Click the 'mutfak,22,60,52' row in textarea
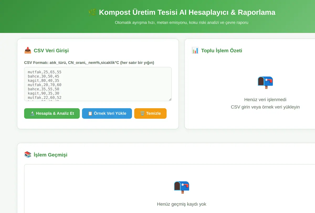315x213 pixels. pyautogui.click(x=45, y=98)
